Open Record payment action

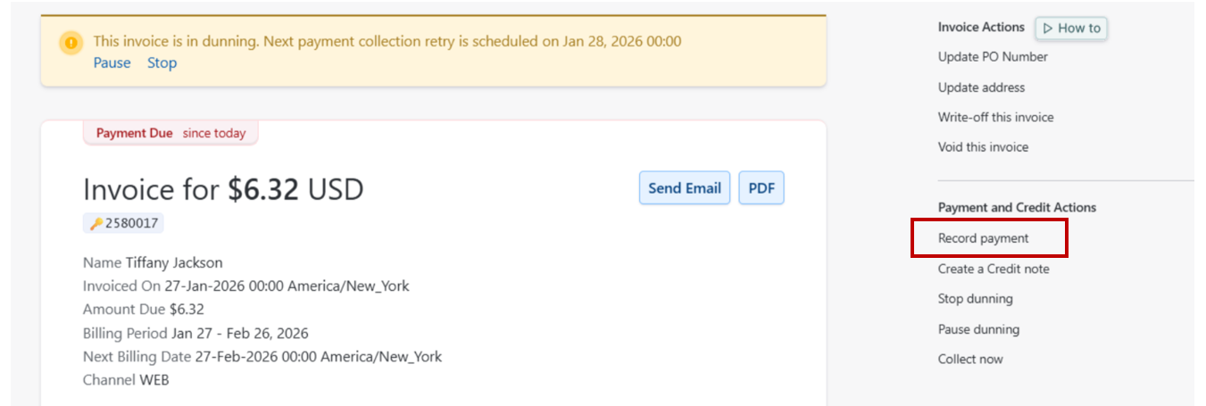(x=983, y=238)
